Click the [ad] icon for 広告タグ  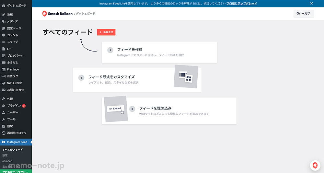[x=4, y=76]
